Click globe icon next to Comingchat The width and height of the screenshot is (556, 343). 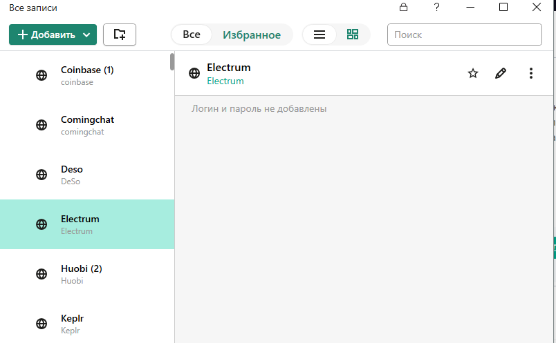[x=41, y=125]
